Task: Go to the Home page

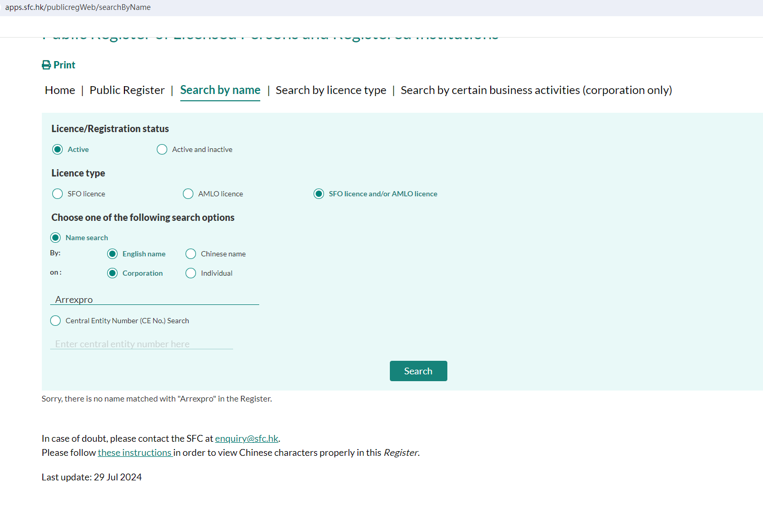Action: pyautogui.click(x=60, y=90)
